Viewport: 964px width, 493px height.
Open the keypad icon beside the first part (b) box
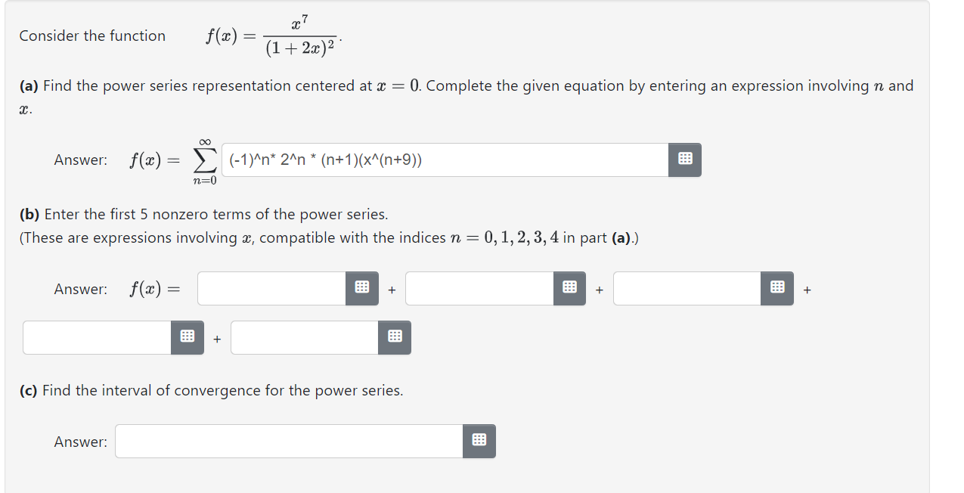tap(361, 288)
